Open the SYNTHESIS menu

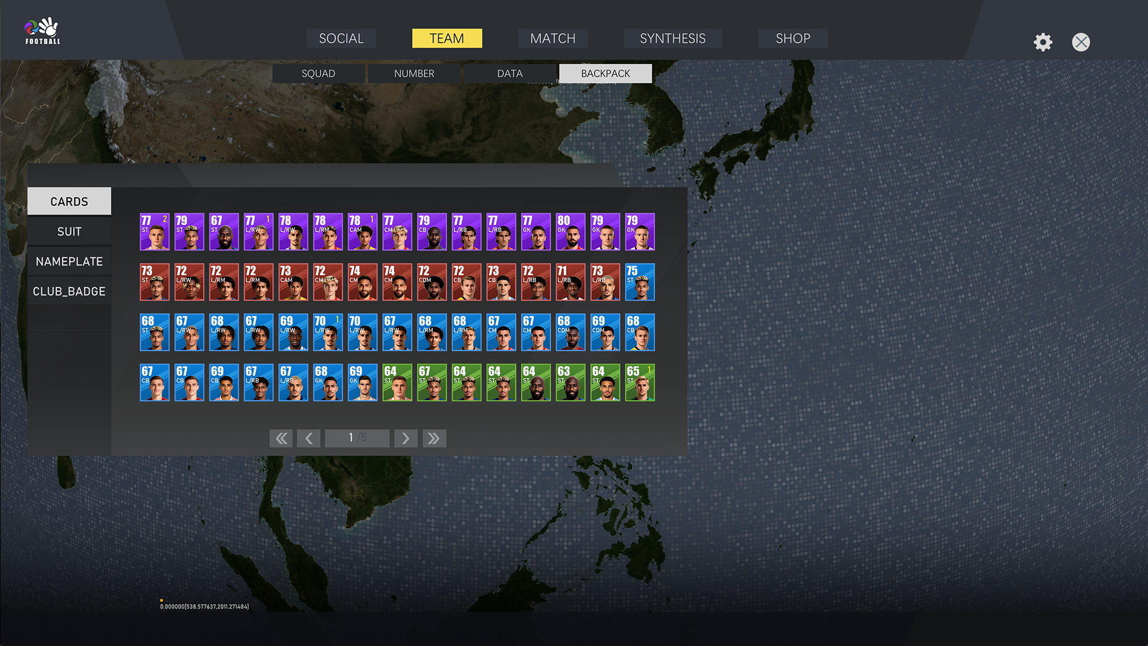(x=673, y=38)
